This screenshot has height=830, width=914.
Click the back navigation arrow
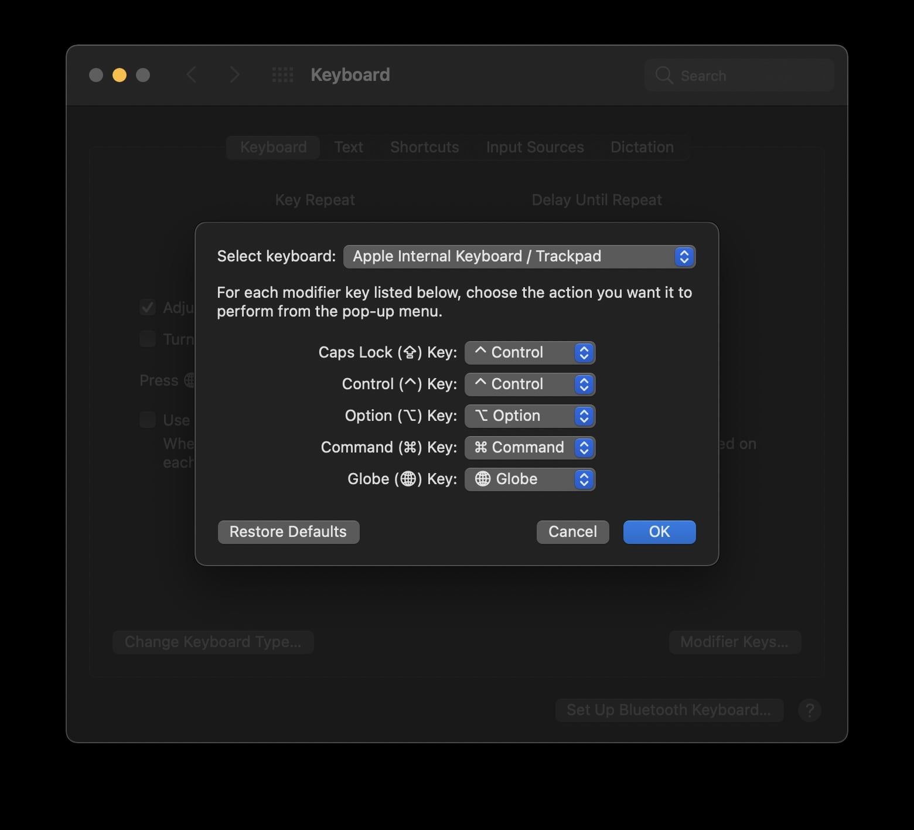click(x=192, y=74)
